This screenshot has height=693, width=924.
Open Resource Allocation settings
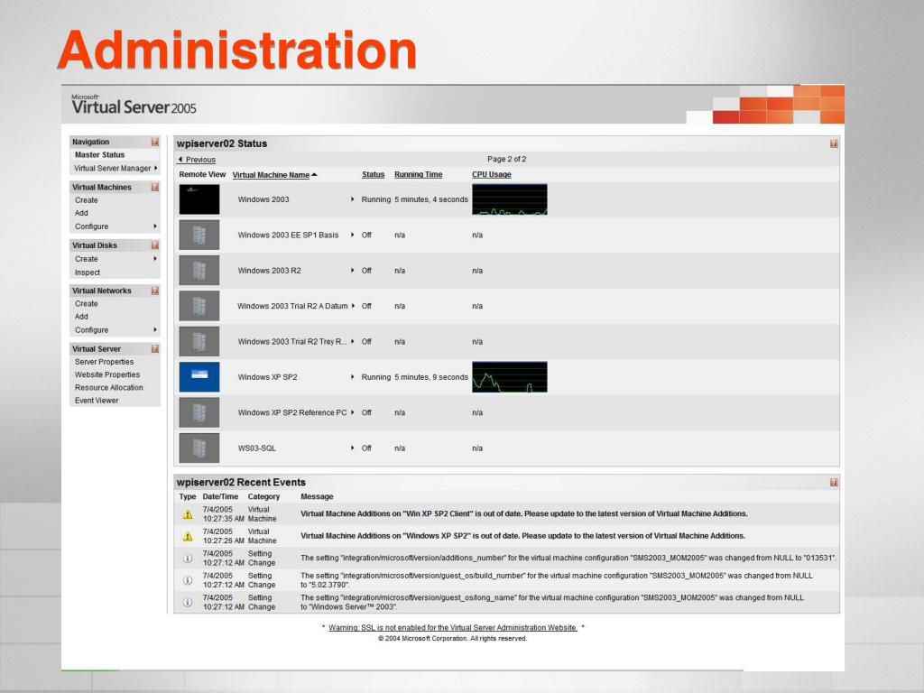point(109,388)
